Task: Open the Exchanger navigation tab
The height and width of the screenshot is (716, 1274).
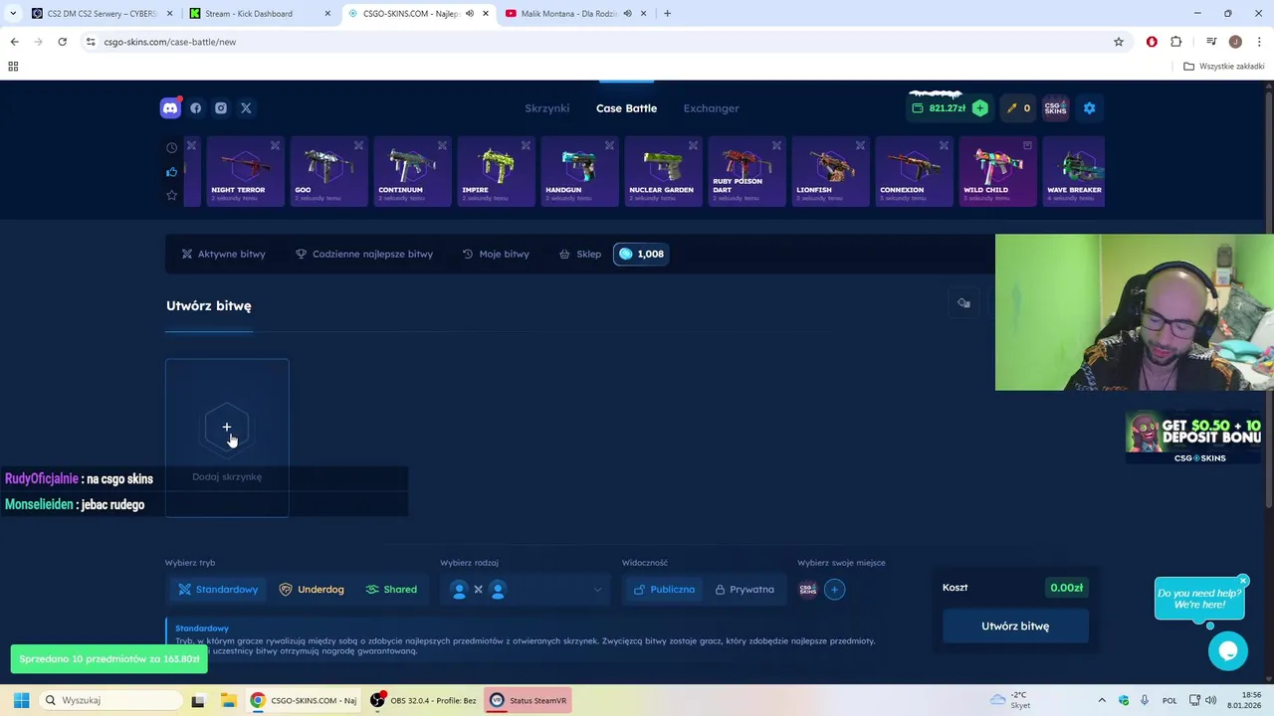Action: tap(711, 108)
